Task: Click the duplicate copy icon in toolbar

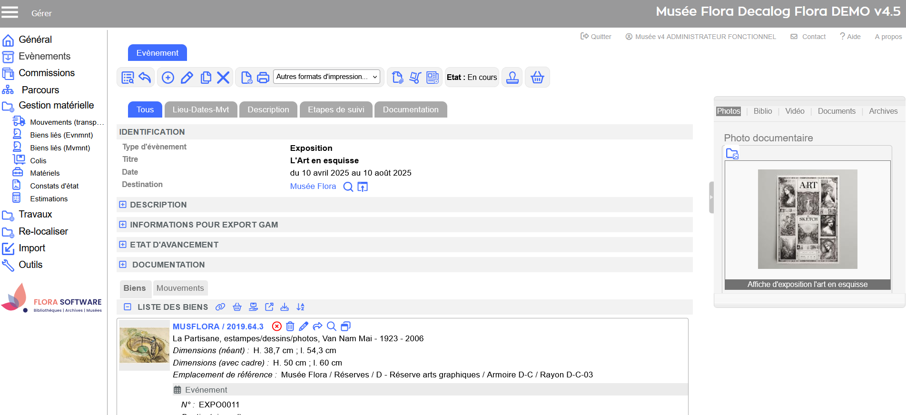Action: point(206,78)
